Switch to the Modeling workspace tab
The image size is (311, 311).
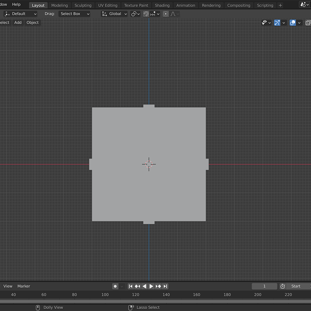[x=59, y=5]
